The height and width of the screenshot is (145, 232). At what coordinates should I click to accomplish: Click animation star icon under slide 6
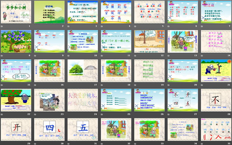(168, 26)
